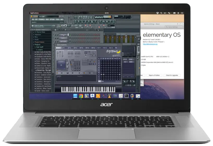Switch to the OP 1 tab in Sytrus
This screenshot has width=213, height=146.
63,48
